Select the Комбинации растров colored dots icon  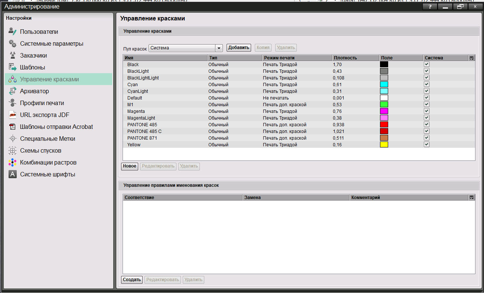13,162
